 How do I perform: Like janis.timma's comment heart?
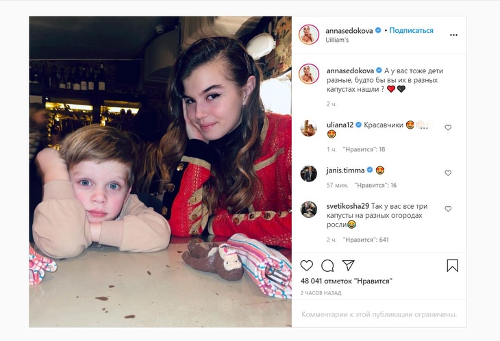[448, 173]
